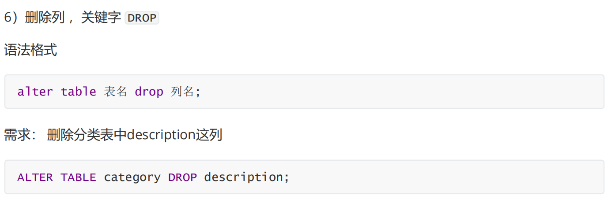
Task: Click lowercase 'drop' keyword in first code block
Action: 149,92
